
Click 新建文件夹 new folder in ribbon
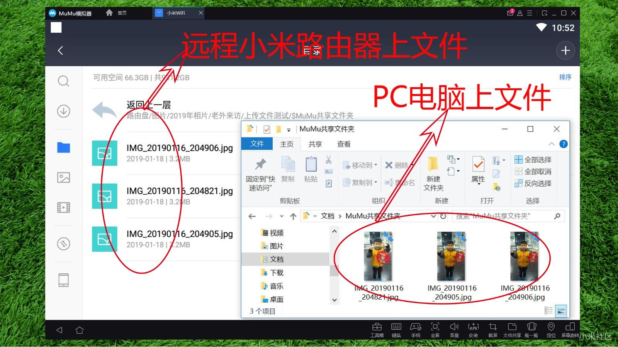[433, 173]
